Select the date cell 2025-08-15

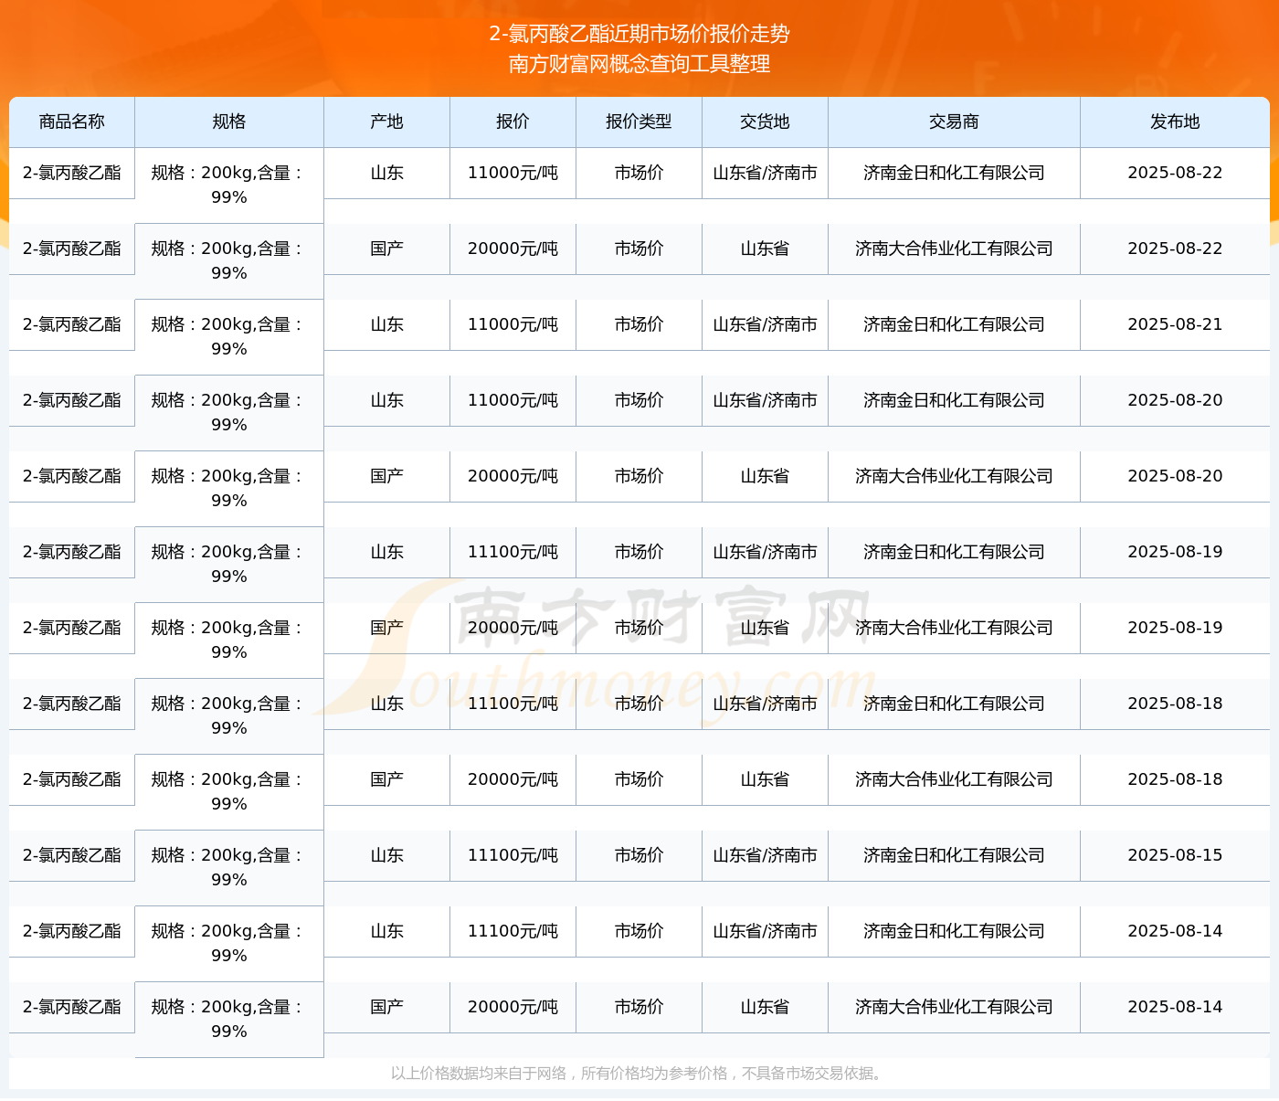1175,855
